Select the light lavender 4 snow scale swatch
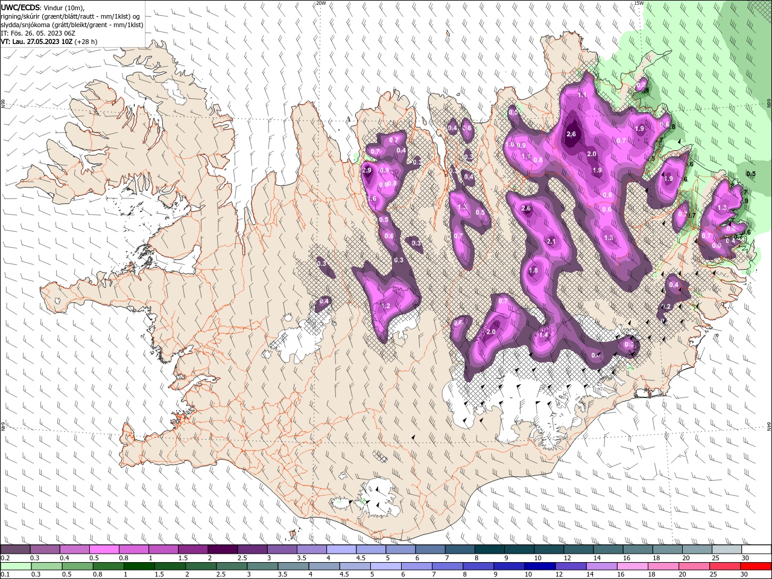The width and height of the screenshot is (772, 579). click(x=341, y=549)
